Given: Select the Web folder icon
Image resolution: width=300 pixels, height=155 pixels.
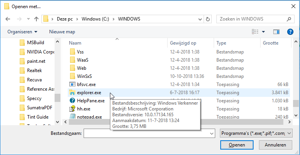Looking at the screenshot, I should pos(72,68).
